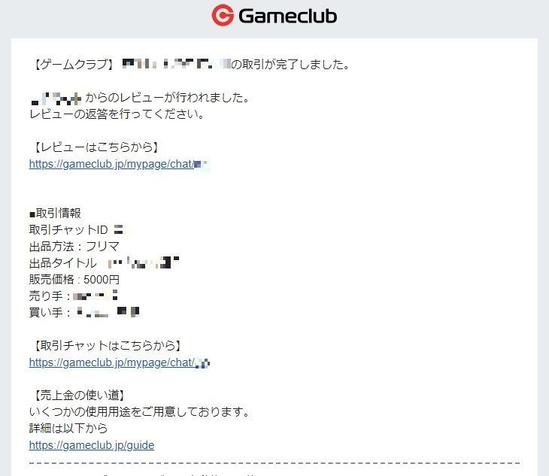The height and width of the screenshot is (476, 549).
Task: Click the red Gameclub circular logo icon
Action: tap(223, 15)
